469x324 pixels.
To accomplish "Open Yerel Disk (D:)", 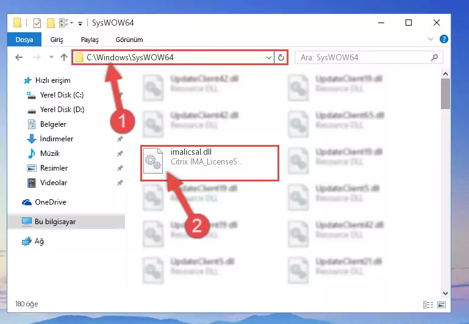I will (62, 110).
